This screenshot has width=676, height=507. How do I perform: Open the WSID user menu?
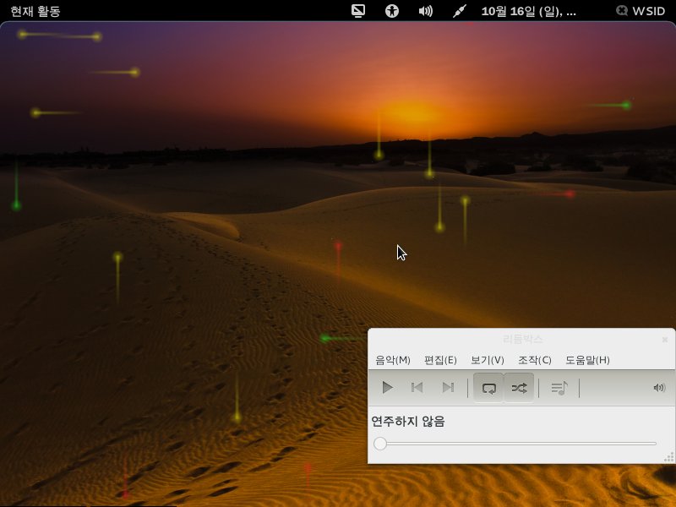tap(641, 11)
